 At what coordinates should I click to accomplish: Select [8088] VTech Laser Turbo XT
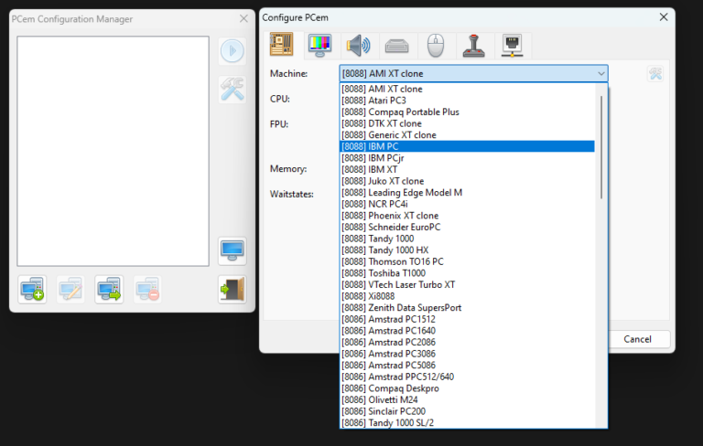click(467, 284)
